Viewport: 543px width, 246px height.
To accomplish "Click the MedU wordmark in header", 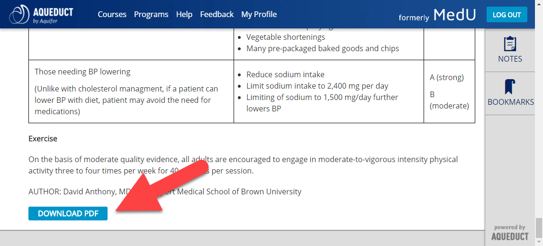I will [454, 15].
